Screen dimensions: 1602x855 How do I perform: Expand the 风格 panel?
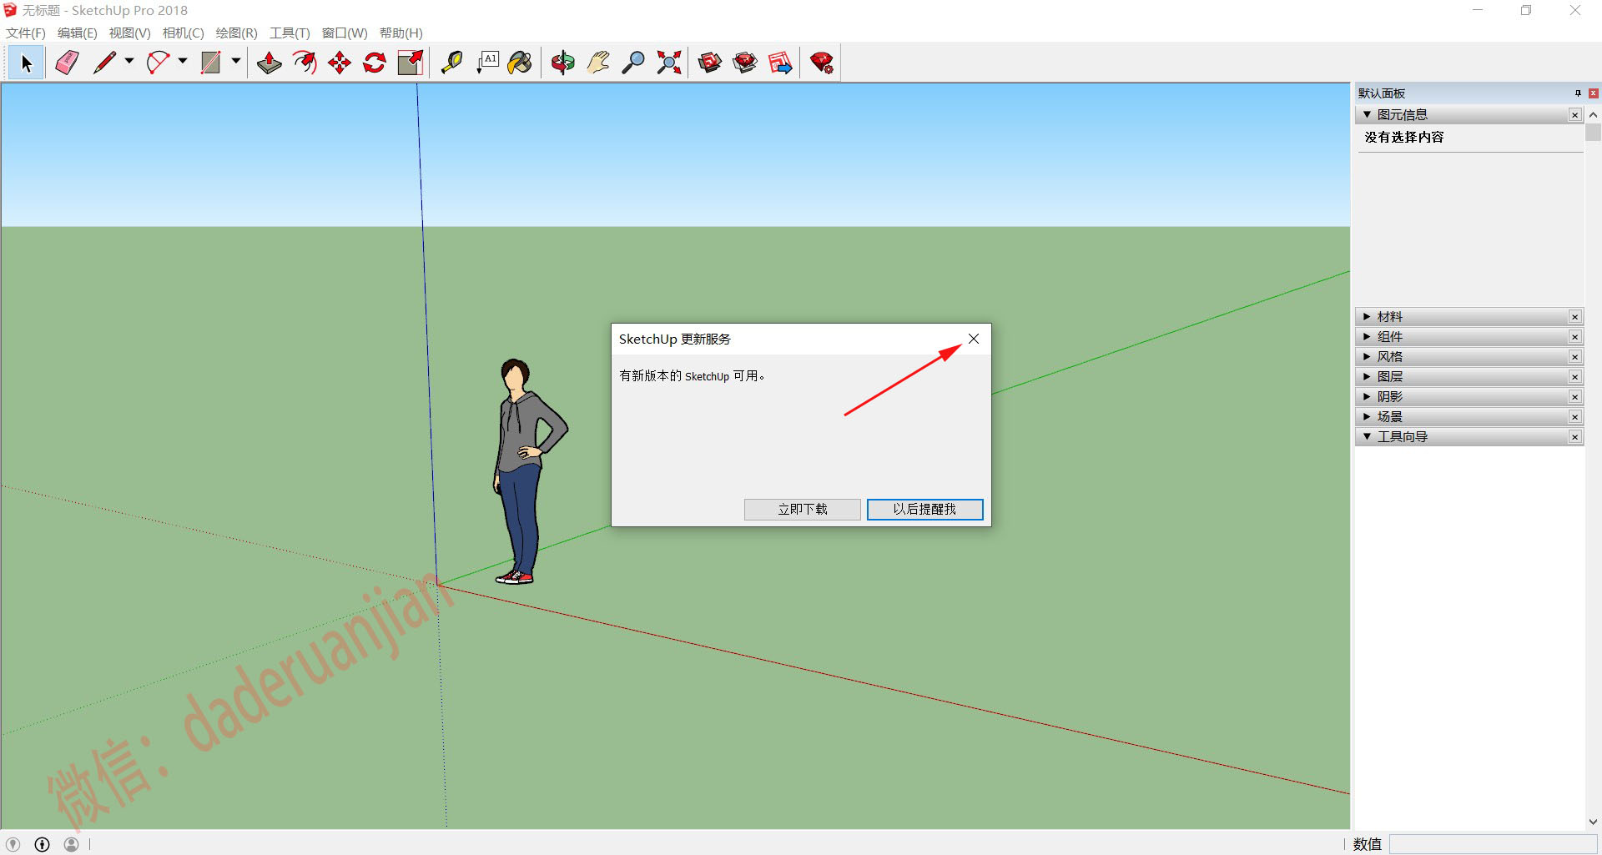click(x=1367, y=357)
